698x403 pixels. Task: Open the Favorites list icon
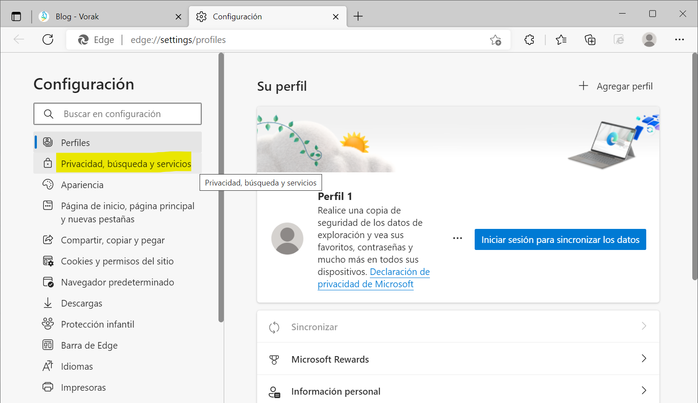(561, 40)
